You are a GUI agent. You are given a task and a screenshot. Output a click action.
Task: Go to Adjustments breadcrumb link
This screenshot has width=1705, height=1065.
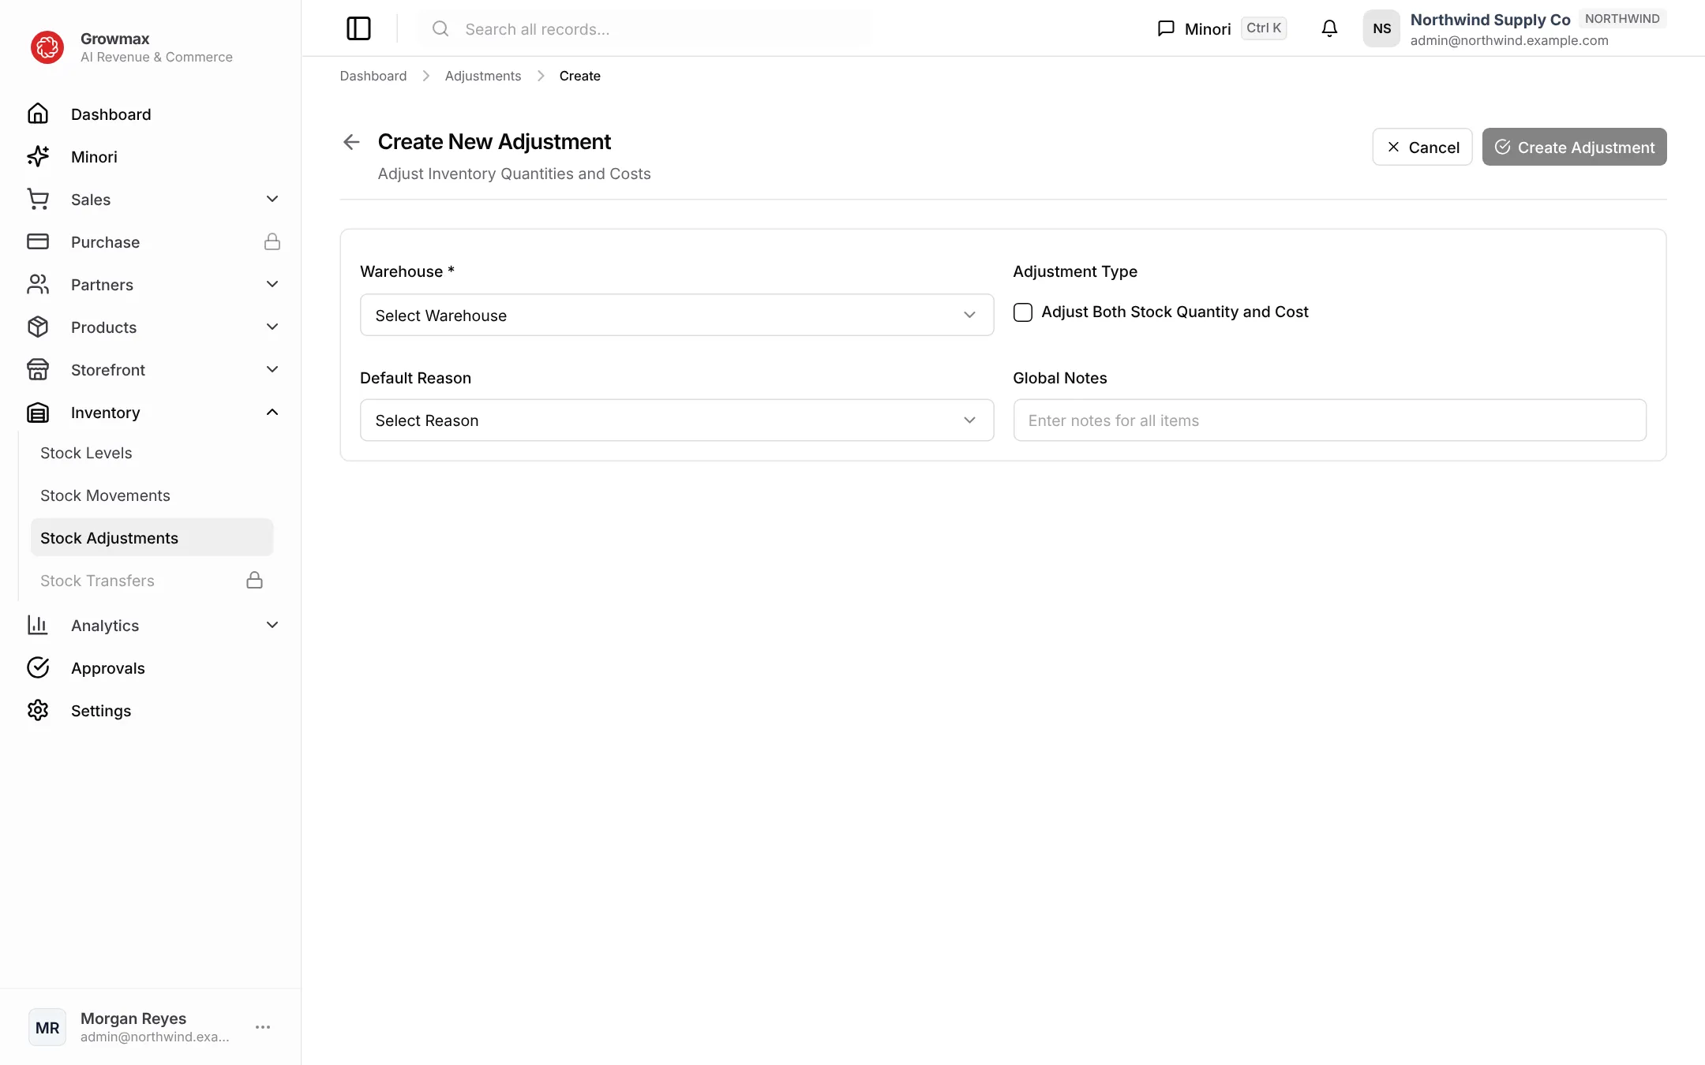(483, 76)
